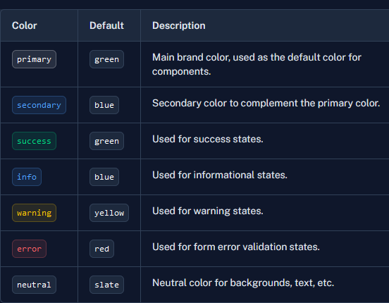Click the yellow warning badge

point(34,213)
